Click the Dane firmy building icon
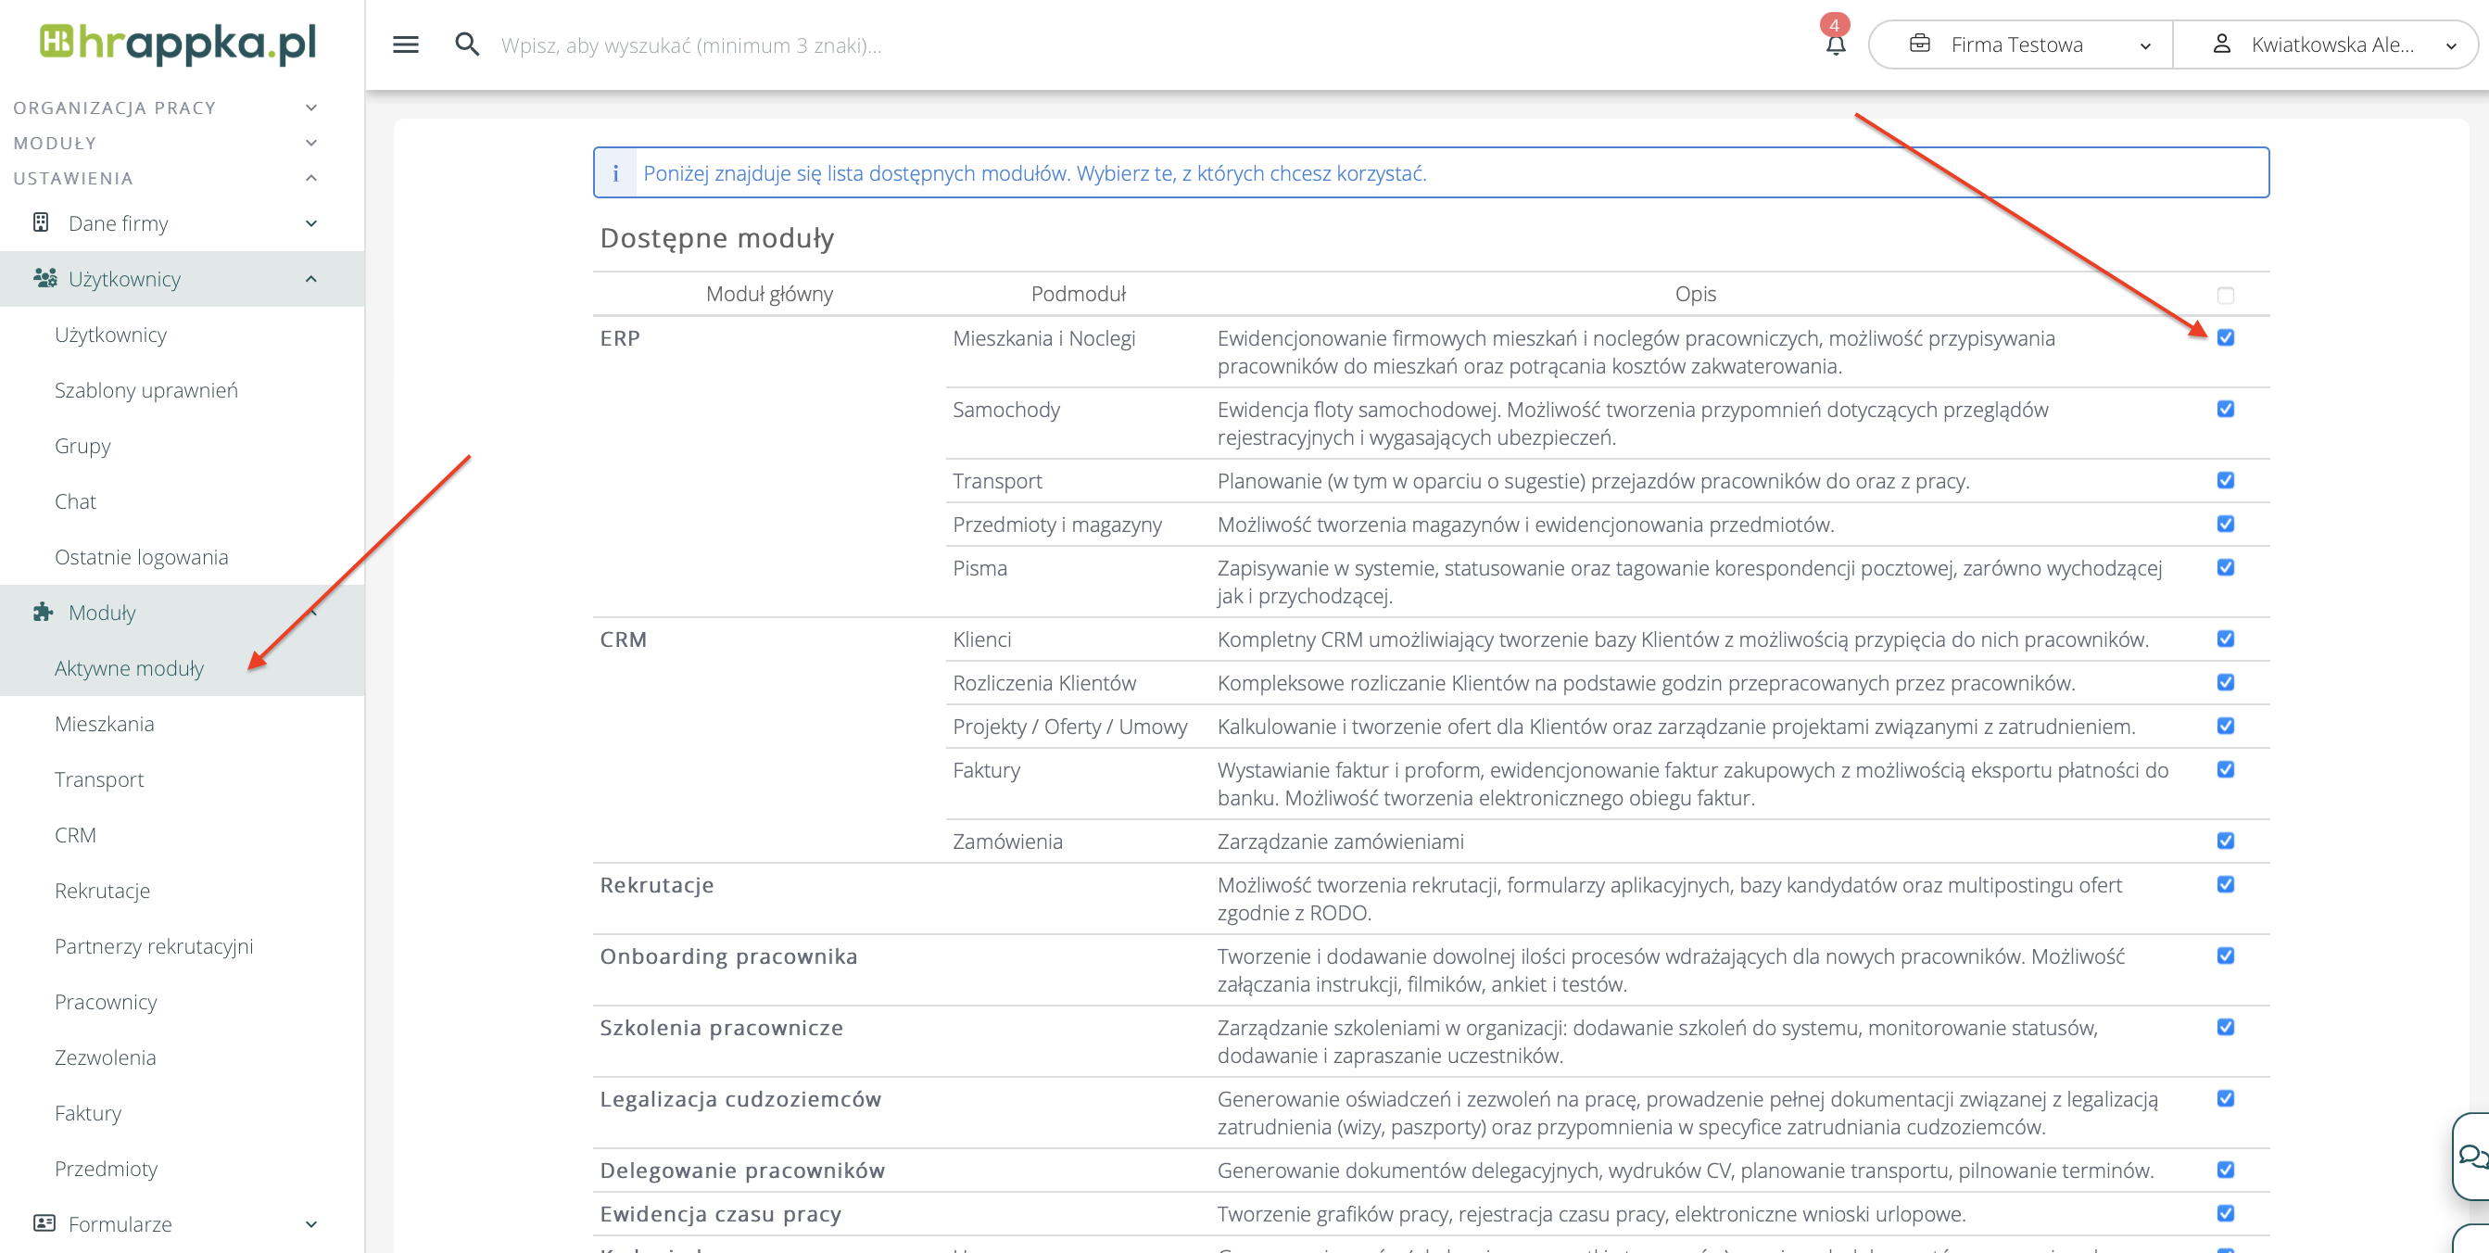 pyautogui.click(x=41, y=223)
